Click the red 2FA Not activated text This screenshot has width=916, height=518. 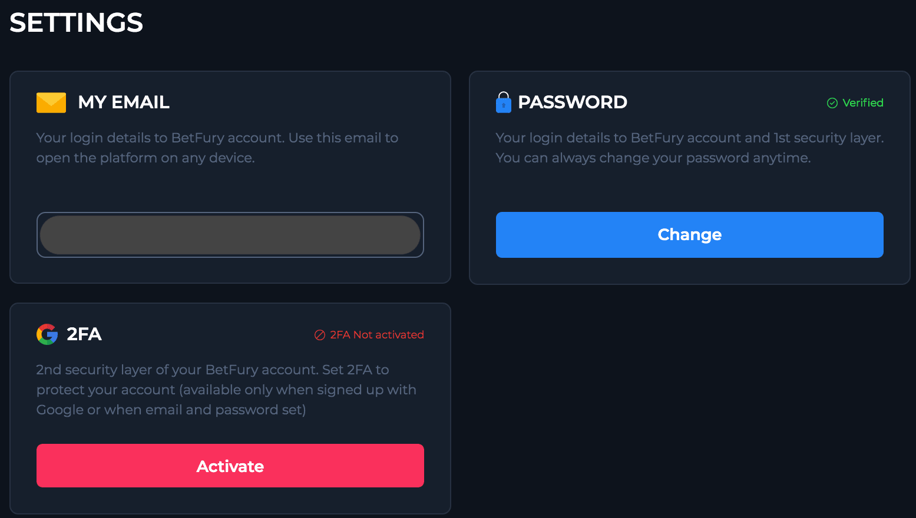click(377, 334)
